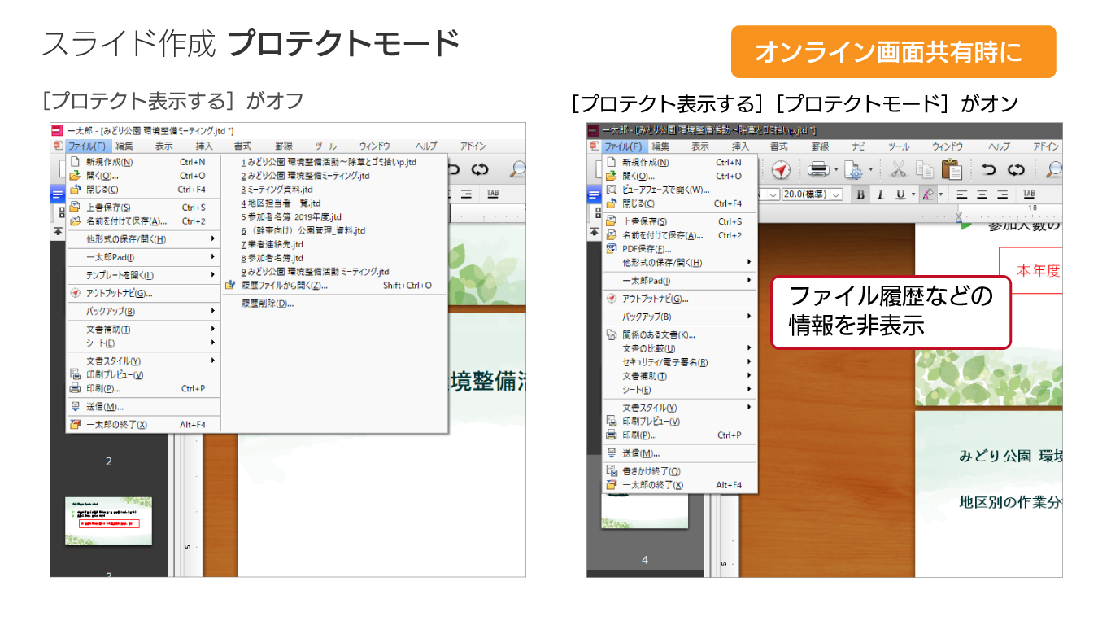Click the printer icon in the toolbar
1111x625 pixels.
click(817, 169)
